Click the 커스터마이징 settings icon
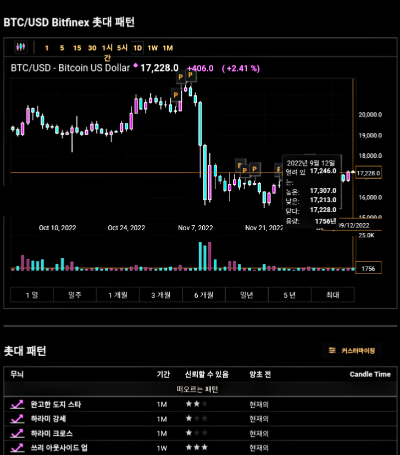This screenshot has width=400, height=455. (x=332, y=350)
